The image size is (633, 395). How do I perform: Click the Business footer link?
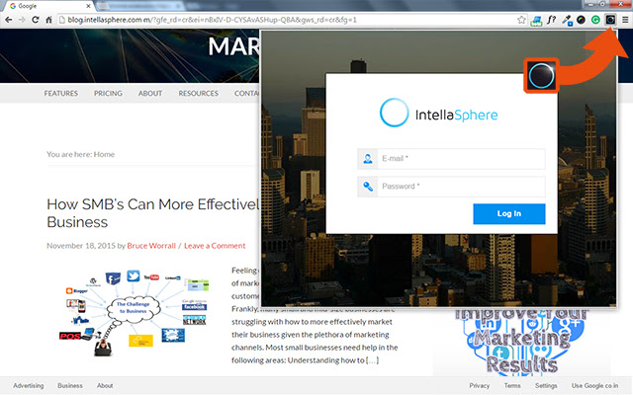pos(70,386)
